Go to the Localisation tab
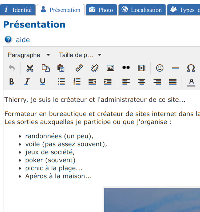Viewport: 200px width, 212px height. (x=142, y=10)
